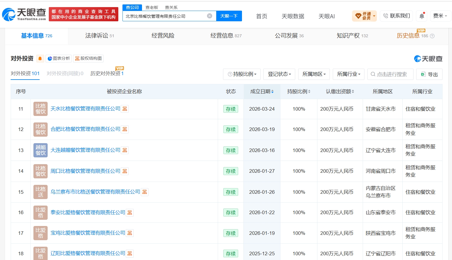Clear the company search box text
452x260 pixels.
click(209, 16)
